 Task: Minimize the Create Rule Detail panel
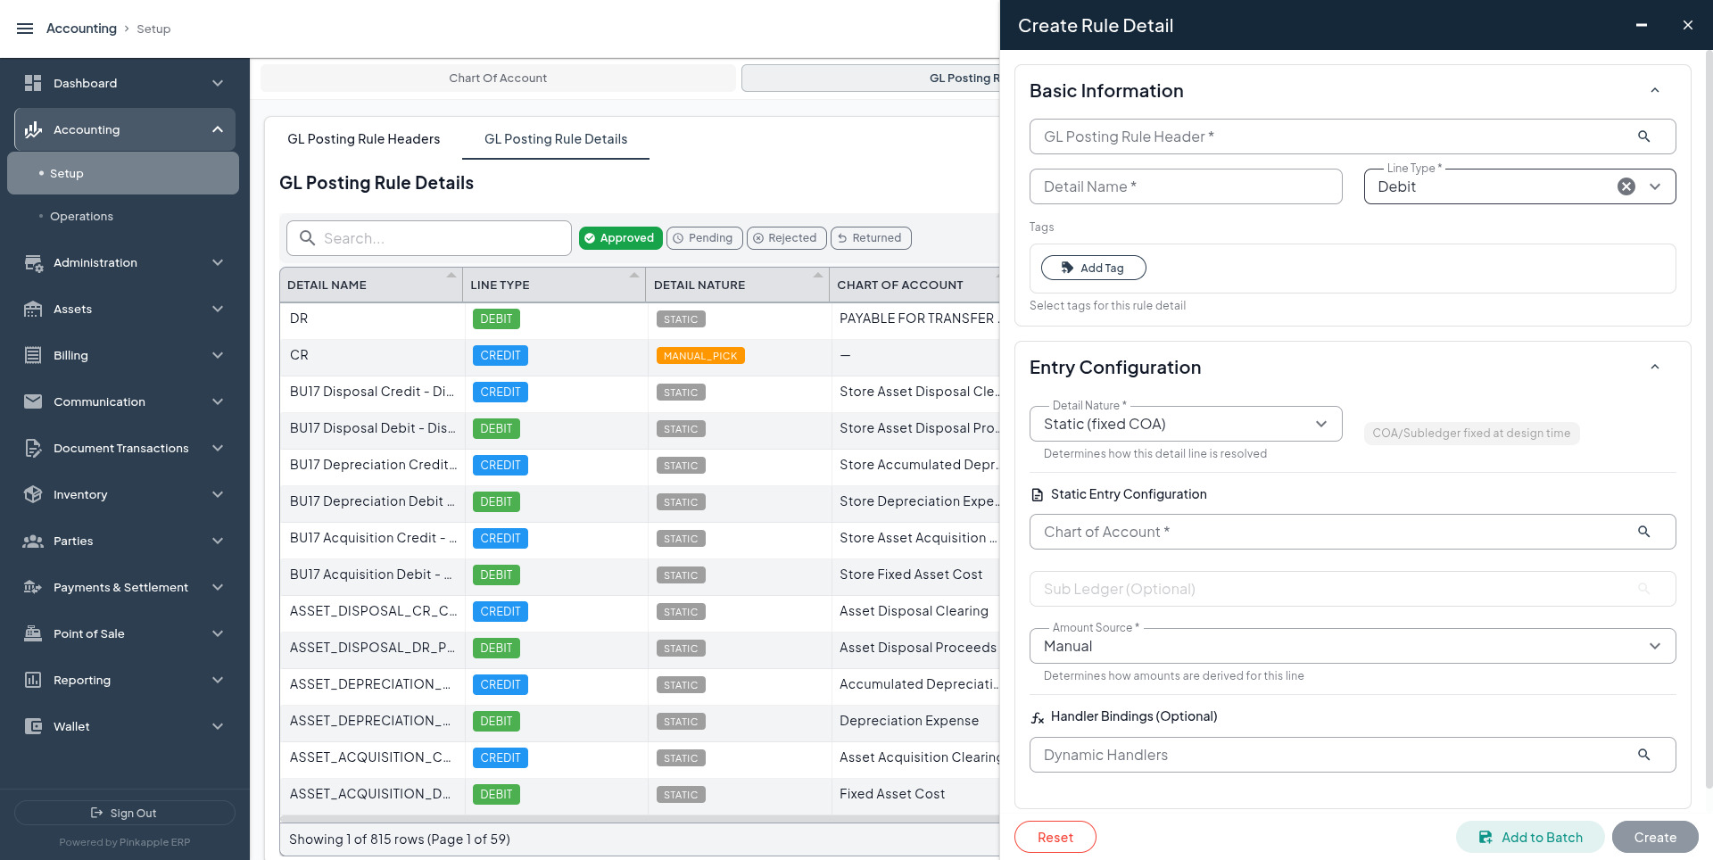pos(1641,25)
